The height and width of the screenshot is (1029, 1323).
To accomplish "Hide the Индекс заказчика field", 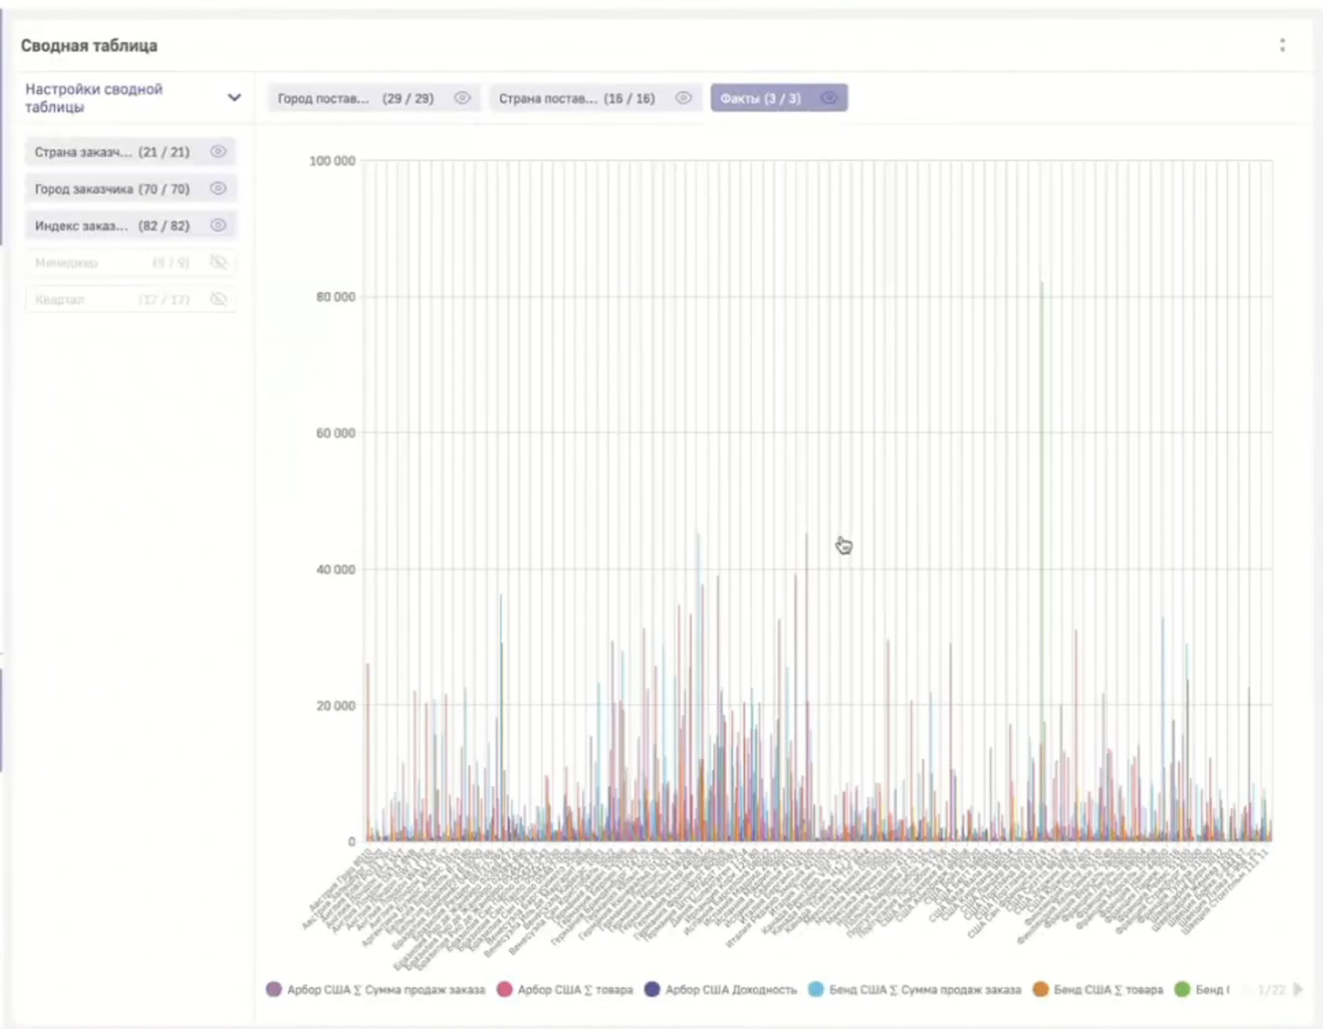I will click(218, 225).
